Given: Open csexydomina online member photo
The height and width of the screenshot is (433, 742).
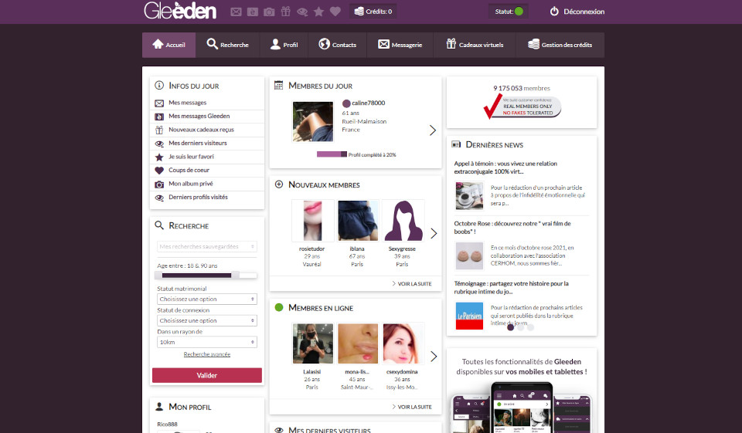Looking at the screenshot, I should (403, 343).
